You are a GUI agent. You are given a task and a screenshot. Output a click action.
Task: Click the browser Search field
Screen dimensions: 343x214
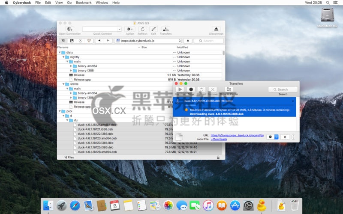(x=208, y=41)
